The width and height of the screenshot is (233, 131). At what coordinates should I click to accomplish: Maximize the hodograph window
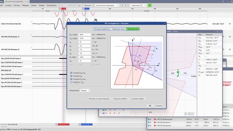pyautogui.click(x=218, y=32)
